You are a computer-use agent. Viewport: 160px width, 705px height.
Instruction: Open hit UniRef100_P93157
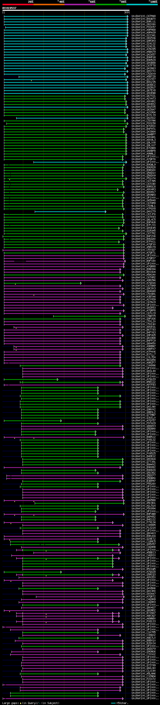click(x=143, y=27)
